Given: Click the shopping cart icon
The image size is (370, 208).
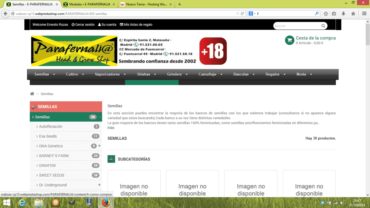Looking at the screenshot, I should coord(289,40).
